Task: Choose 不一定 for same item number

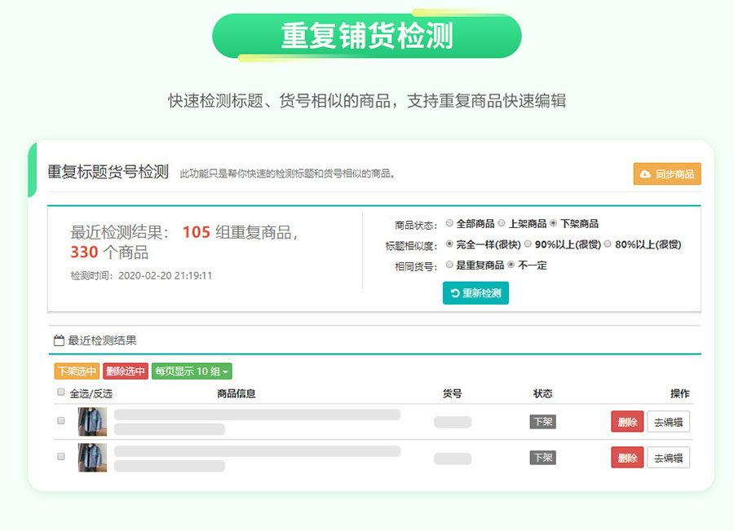Action: pos(511,265)
